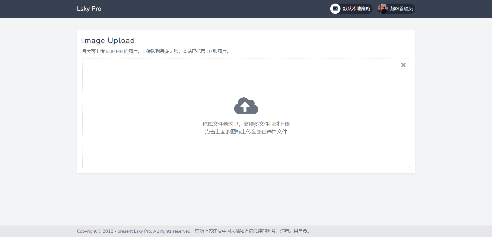Screen dimensions: 492x237
Task: Open the Lsky Pro home link
Action: tap(89, 9)
